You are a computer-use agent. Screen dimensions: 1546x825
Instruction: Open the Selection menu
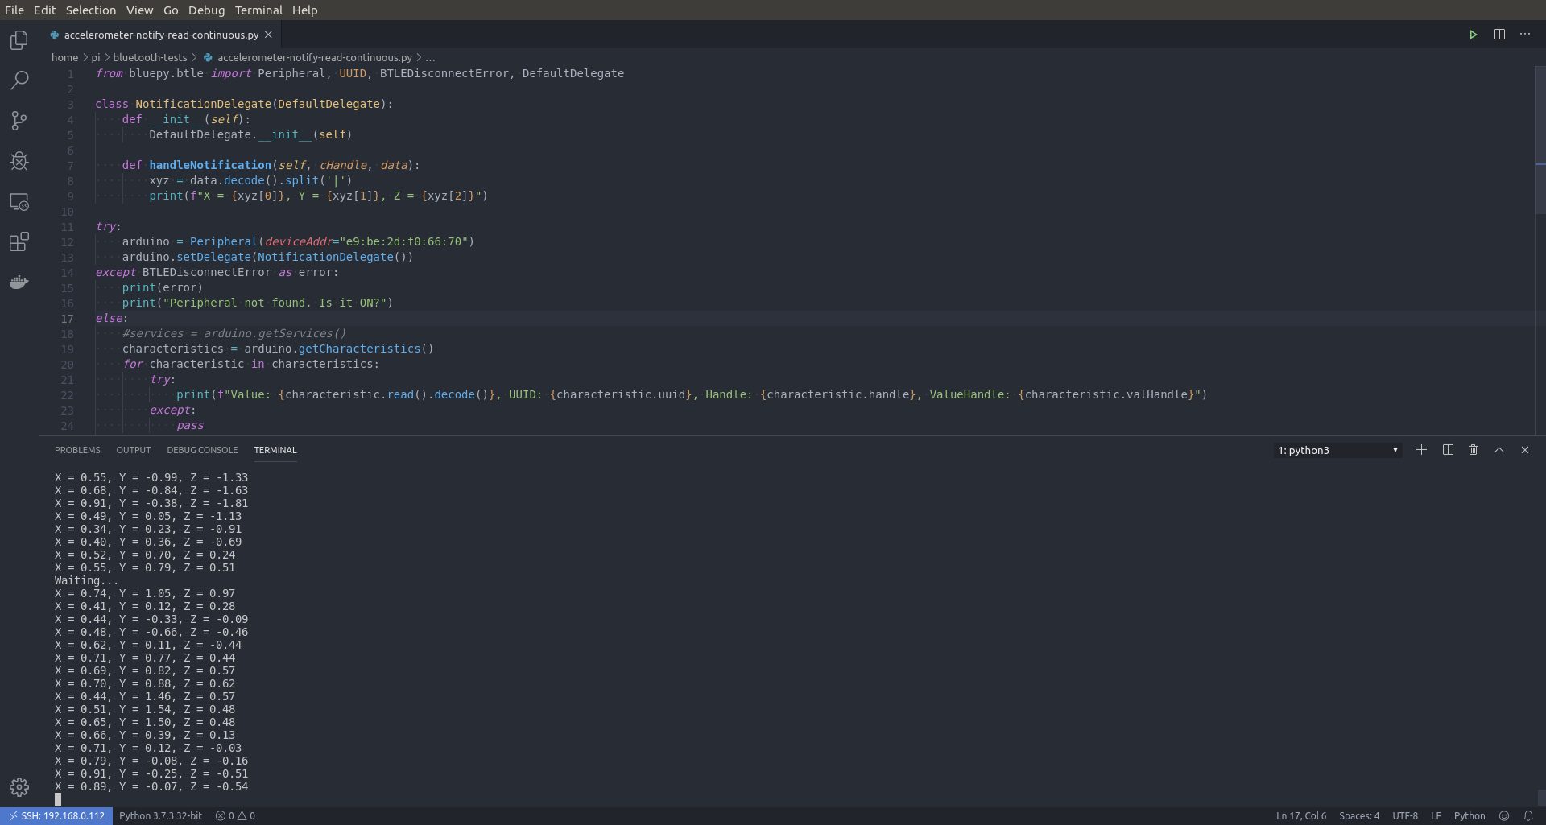click(x=91, y=10)
